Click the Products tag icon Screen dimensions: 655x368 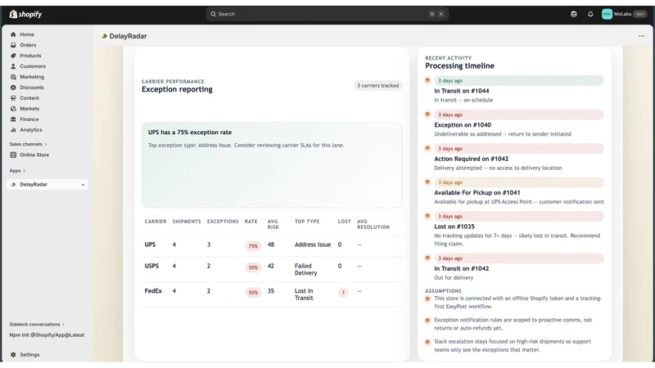[13, 56]
